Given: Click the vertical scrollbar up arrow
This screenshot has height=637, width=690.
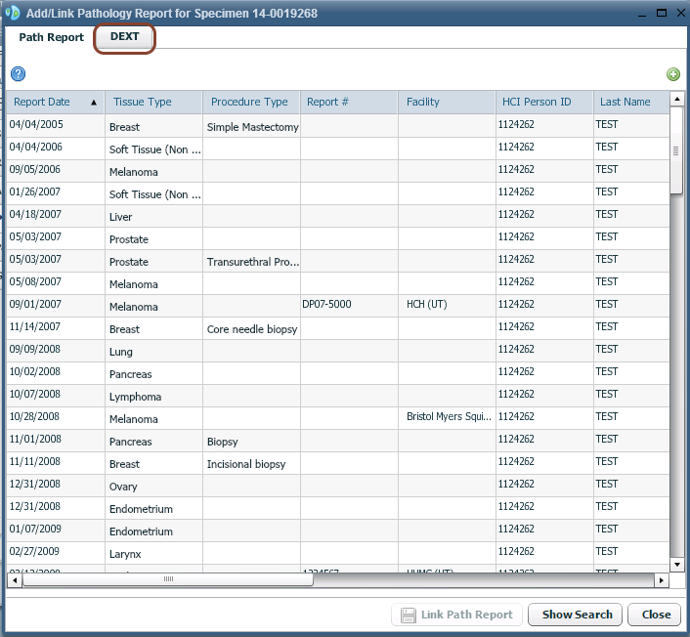Looking at the screenshot, I should (676, 100).
